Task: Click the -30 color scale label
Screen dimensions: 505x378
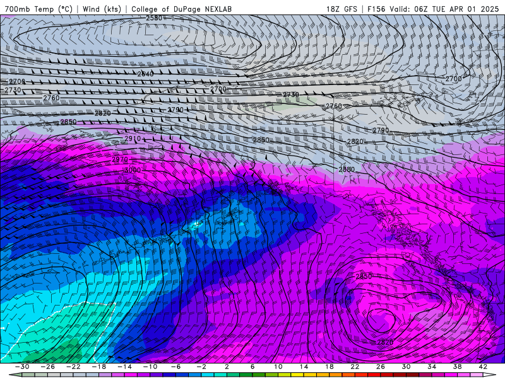Action: (x=22, y=367)
